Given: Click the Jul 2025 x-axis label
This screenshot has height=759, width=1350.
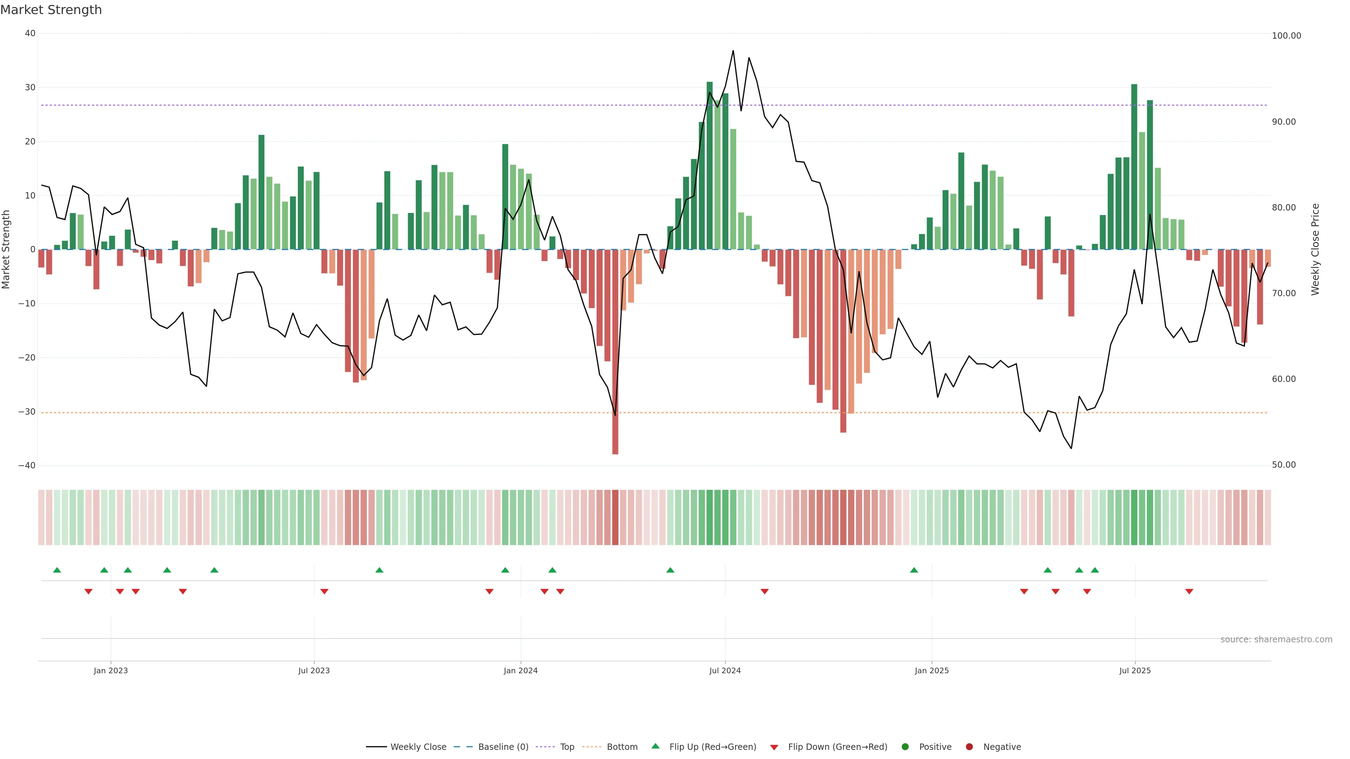Looking at the screenshot, I should click(1134, 670).
